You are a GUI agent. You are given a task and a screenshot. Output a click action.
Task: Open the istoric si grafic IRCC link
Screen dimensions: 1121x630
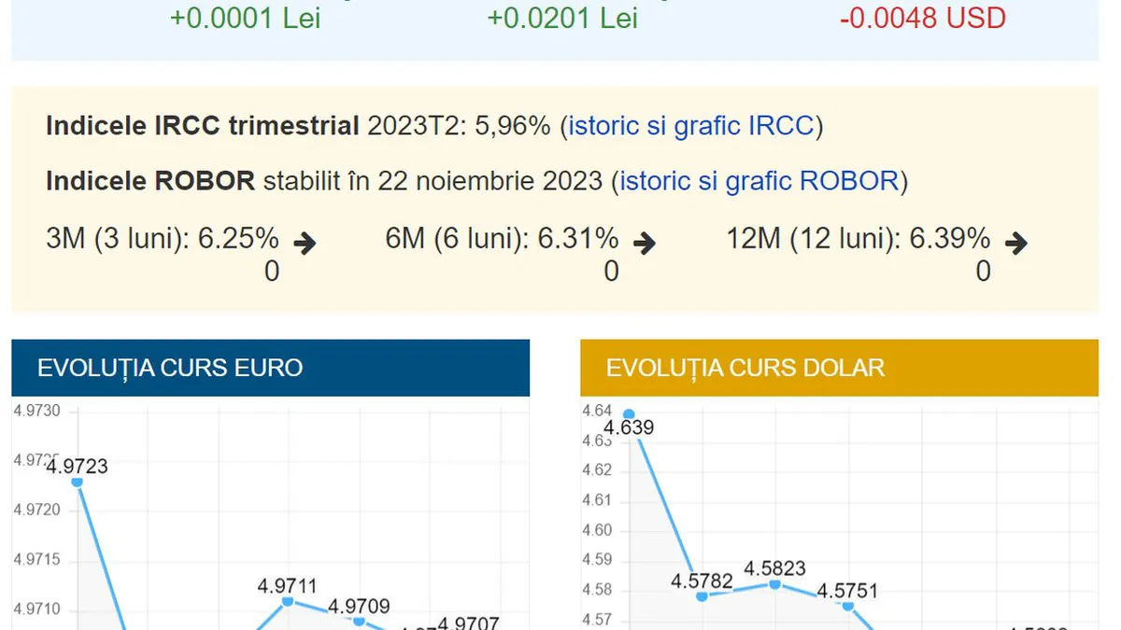pos(691,126)
